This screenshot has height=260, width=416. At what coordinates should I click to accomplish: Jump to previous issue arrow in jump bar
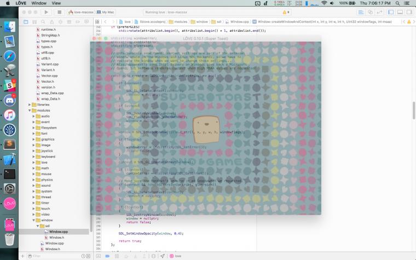click(x=404, y=22)
